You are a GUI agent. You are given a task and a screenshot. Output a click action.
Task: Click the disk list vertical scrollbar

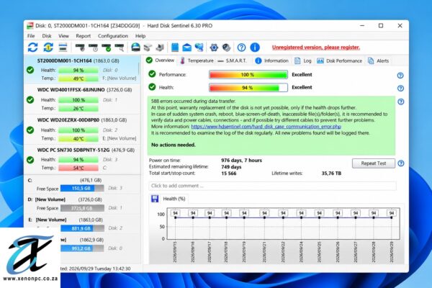click(x=139, y=69)
